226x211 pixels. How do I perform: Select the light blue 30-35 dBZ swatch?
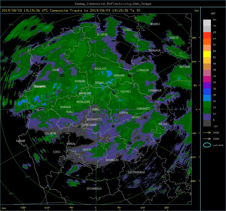[207, 98]
